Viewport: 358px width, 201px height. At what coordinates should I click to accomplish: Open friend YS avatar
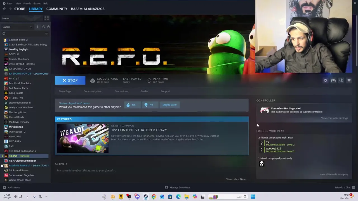tap(262, 143)
